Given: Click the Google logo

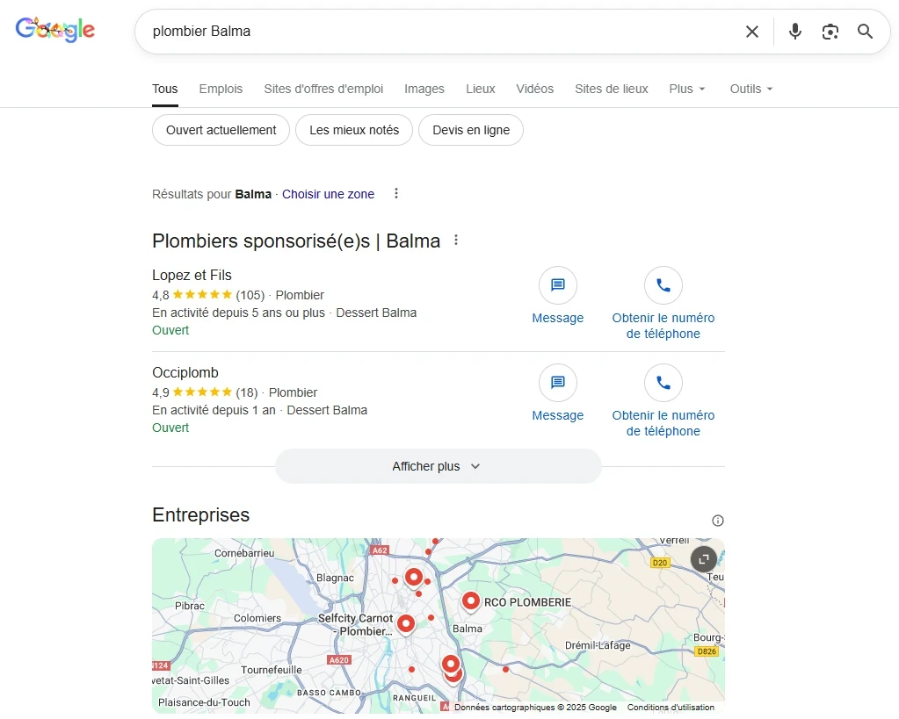Looking at the screenshot, I should 54,29.
